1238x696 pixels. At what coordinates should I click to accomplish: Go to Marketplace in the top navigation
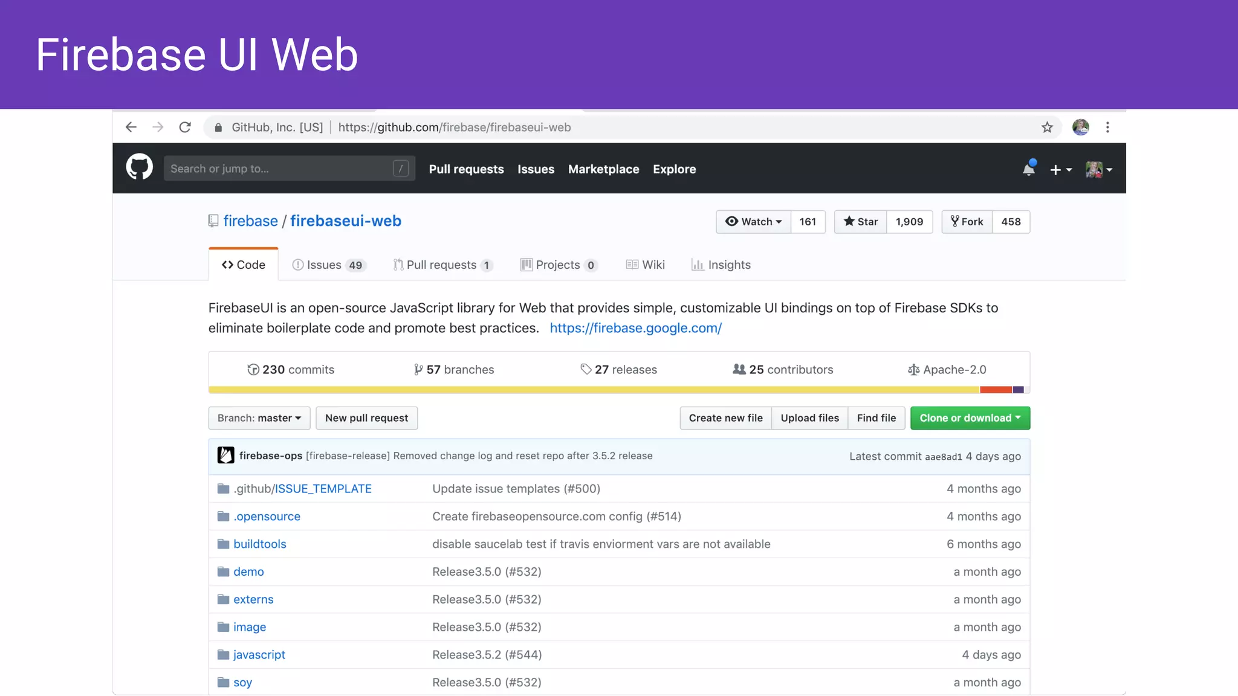pyautogui.click(x=603, y=169)
